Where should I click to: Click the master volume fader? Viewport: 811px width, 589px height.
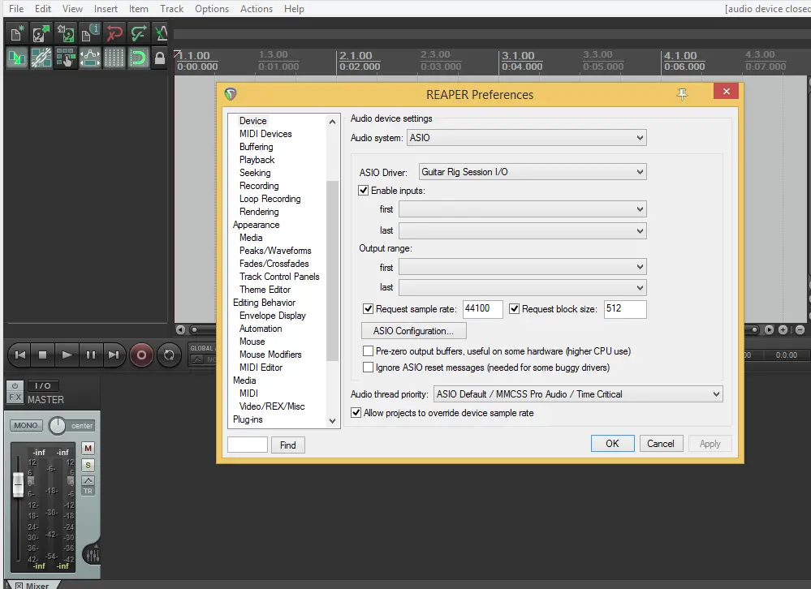[x=18, y=484]
